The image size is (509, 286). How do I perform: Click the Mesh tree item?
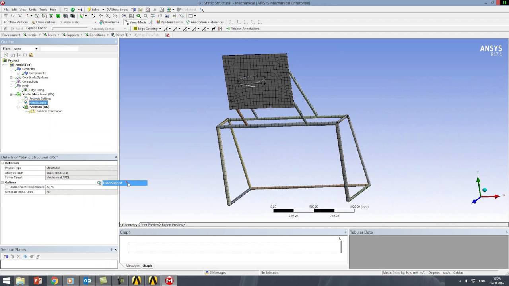coord(25,86)
